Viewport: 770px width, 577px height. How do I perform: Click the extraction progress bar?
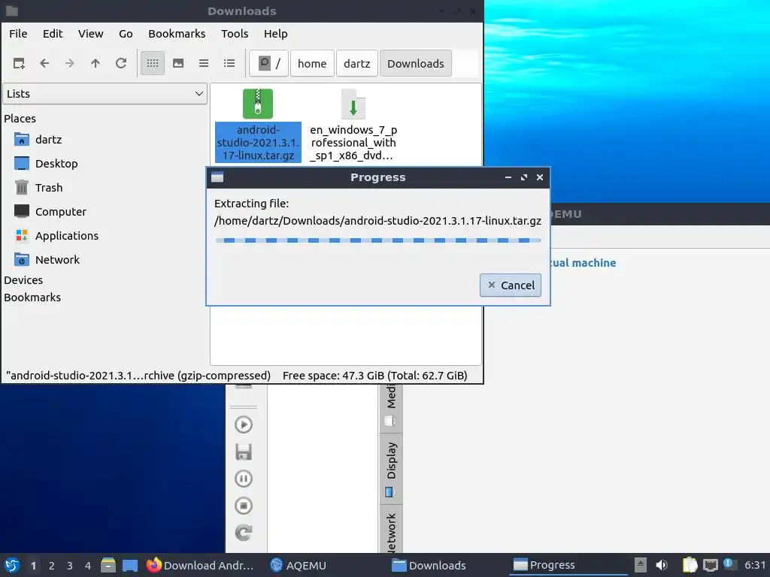click(x=377, y=240)
